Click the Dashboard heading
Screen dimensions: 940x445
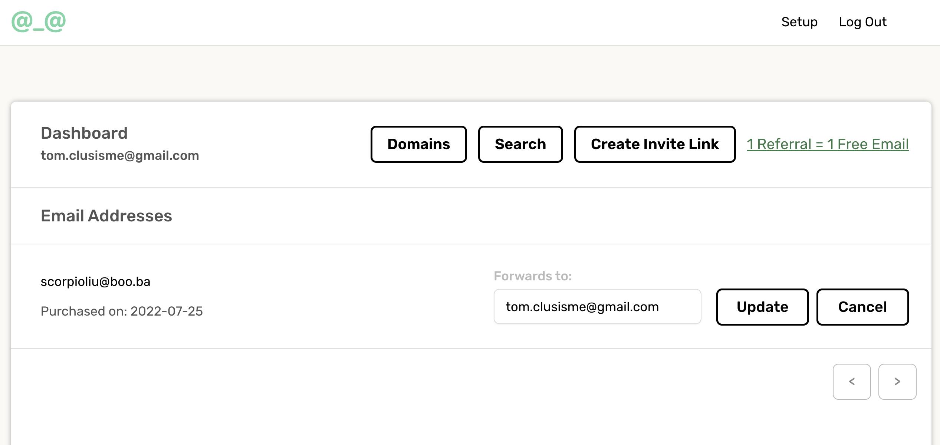[84, 133]
